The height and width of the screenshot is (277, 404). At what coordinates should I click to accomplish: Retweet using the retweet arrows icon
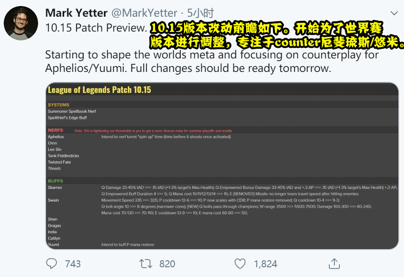point(145,264)
